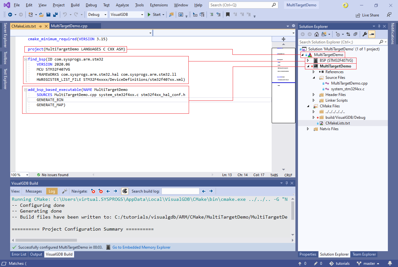The width and height of the screenshot is (398, 267).
Task: Expand the Natvis Files node
Action: [x=308, y=129]
